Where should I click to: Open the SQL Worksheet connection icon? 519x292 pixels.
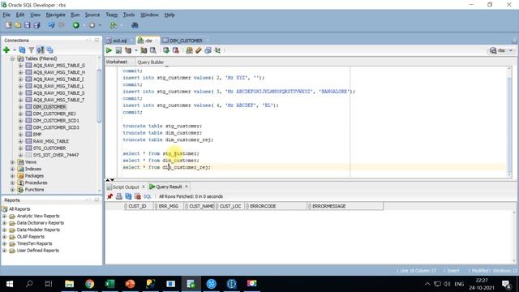coord(114,25)
